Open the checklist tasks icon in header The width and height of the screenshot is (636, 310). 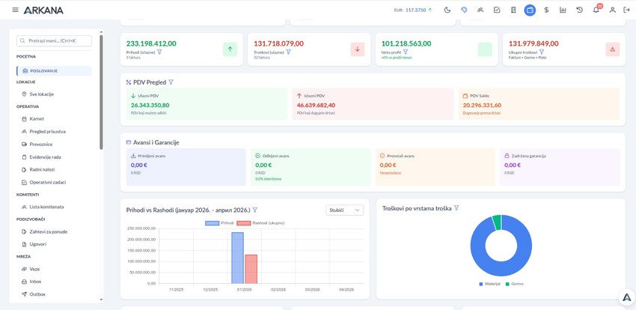pos(497,10)
